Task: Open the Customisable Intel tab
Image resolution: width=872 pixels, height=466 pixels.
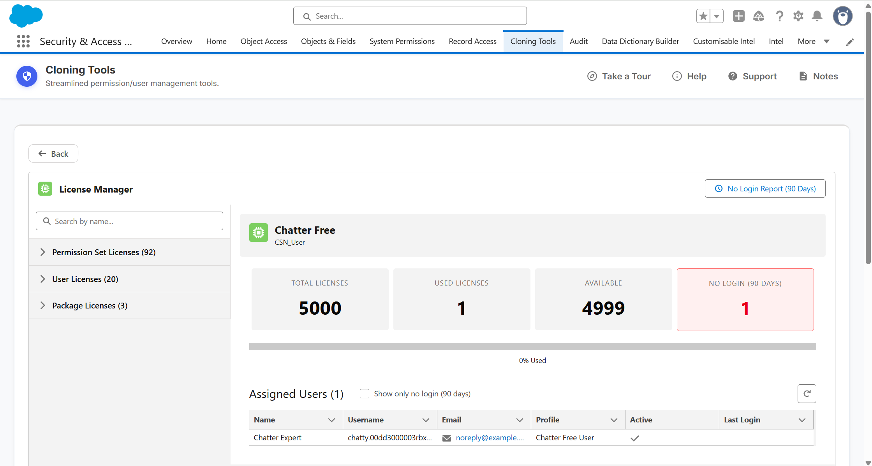Action: click(x=724, y=41)
